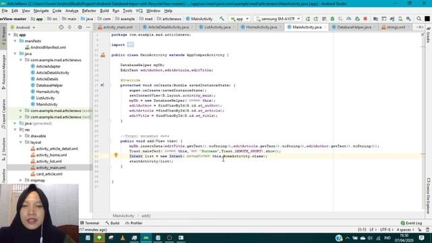The height and width of the screenshot is (243, 432).
Task: Click the Search Everywhere magnifier icon
Action: [419, 19]
